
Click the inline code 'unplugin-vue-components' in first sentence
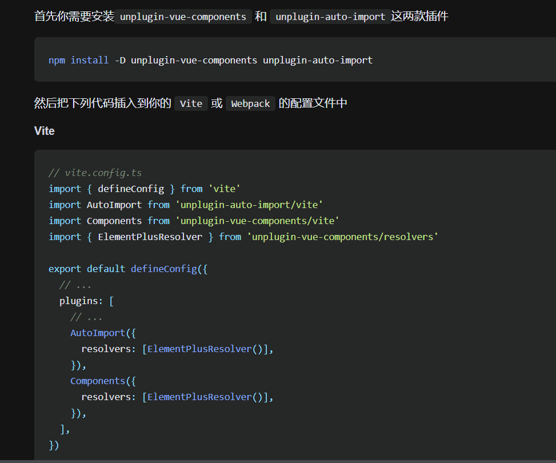click(x=183, y=17)
